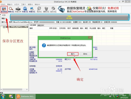
Task: Open the 文件(F) menu
Action: coord(3,4)
